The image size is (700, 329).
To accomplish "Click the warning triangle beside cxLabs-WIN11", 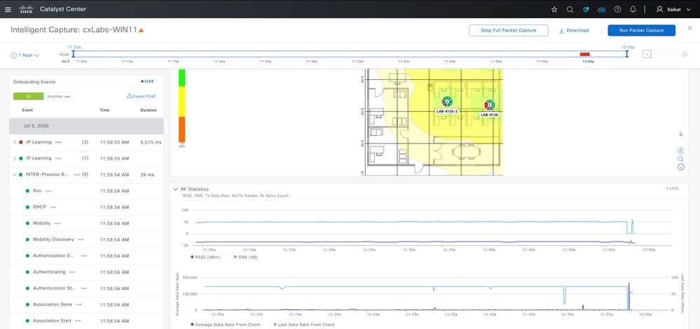I will 141,30.
